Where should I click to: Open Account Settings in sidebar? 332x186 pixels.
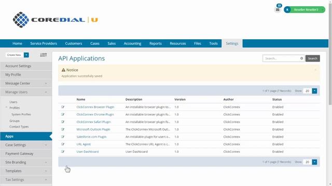pos(26,66)
